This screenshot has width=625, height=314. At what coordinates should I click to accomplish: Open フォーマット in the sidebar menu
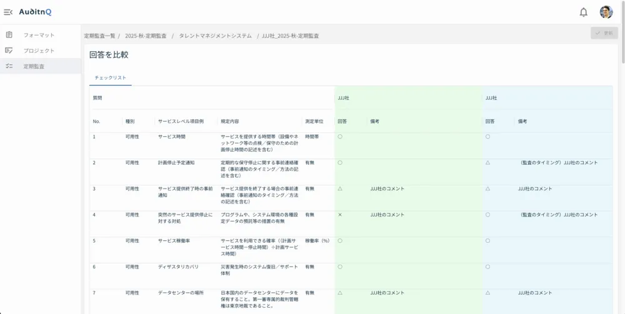pyautogui.click(x=40, y=35)
